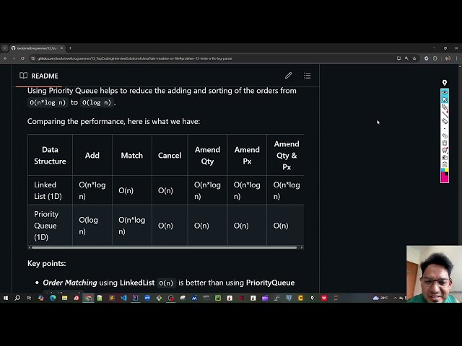Open the Chrome three-dot menu

pyautogui.click(x=456, y=58)
